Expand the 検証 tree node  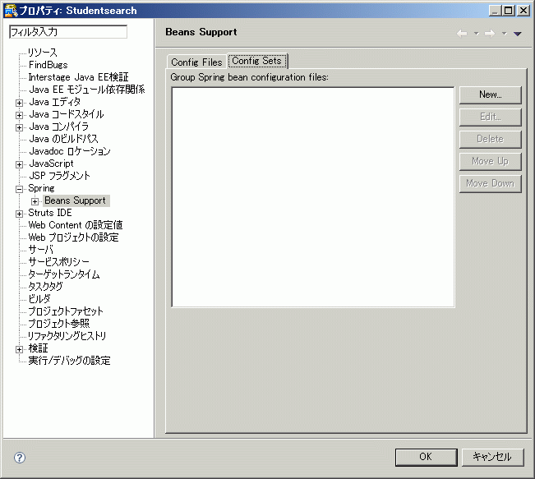pyautogui.click(x=20, y=349)
